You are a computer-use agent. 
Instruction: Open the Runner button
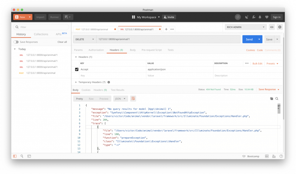[x=55, y=17]
